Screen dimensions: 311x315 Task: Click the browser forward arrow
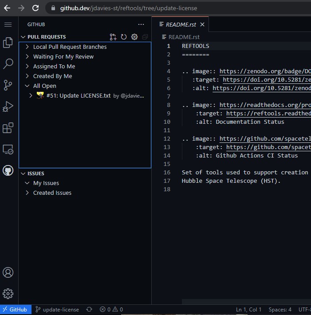[x=21, y=8]
